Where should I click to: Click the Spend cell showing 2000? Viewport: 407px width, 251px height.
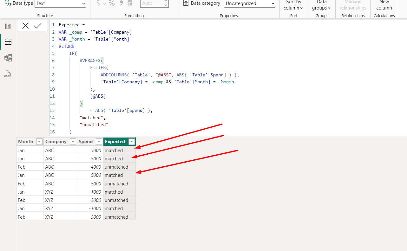90,200
